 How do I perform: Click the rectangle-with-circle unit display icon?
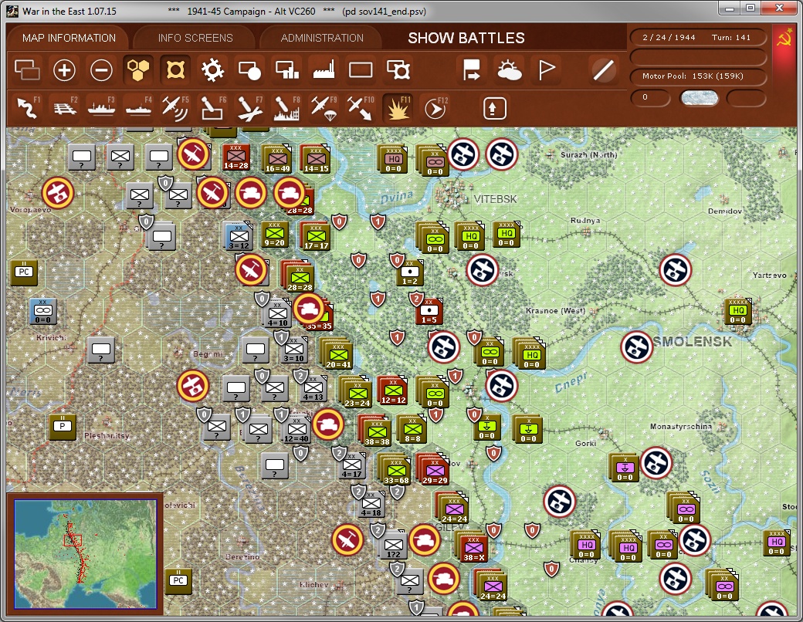(x=250, y=70)
